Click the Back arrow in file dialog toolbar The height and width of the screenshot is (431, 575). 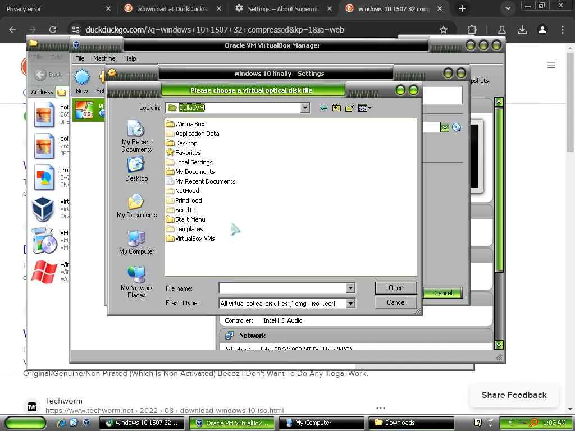tap(323, 108)
